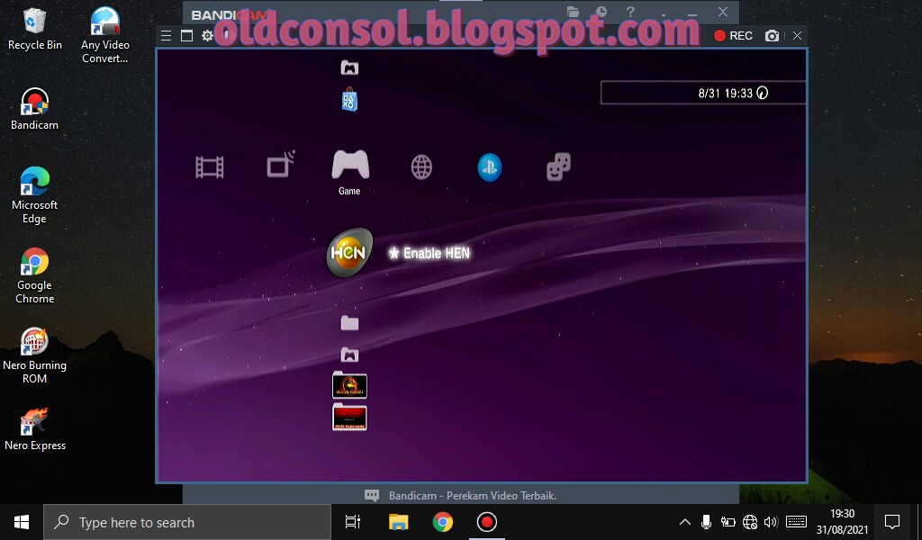
Task: Open the volume speaker tray icon
Action: [x=771, y=522]
